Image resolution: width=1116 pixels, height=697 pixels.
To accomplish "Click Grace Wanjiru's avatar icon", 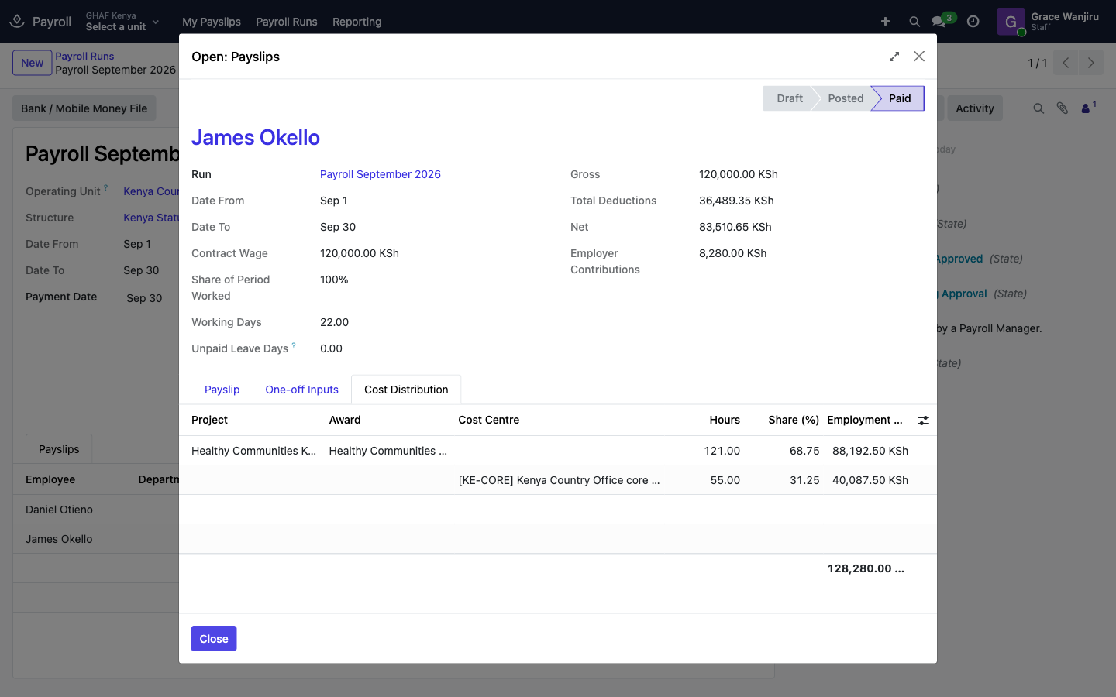I will coord(1011,22).
